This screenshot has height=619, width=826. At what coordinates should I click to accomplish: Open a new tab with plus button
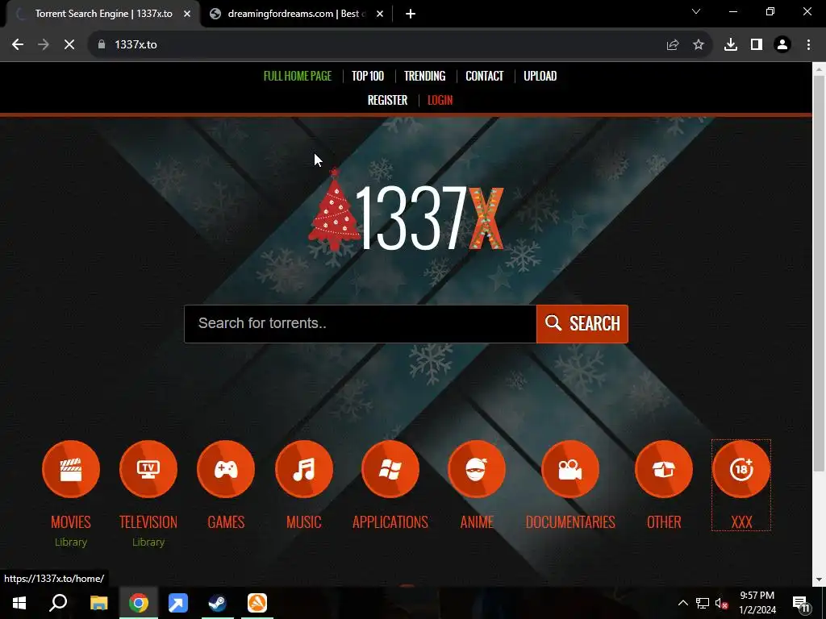coord(411,15)
